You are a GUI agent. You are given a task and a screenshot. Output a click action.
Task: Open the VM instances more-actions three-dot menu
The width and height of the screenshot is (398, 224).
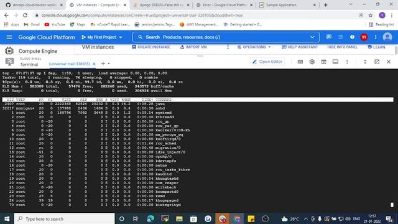click(x=228, y=47)
